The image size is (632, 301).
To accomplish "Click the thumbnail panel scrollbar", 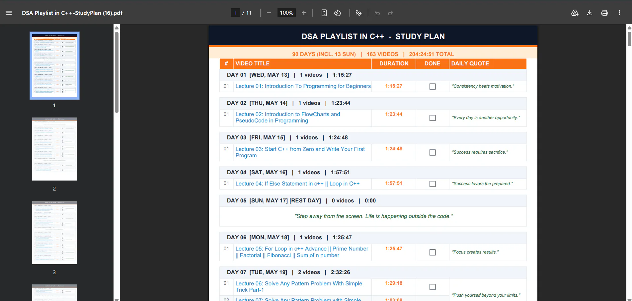I will point(117,72).
